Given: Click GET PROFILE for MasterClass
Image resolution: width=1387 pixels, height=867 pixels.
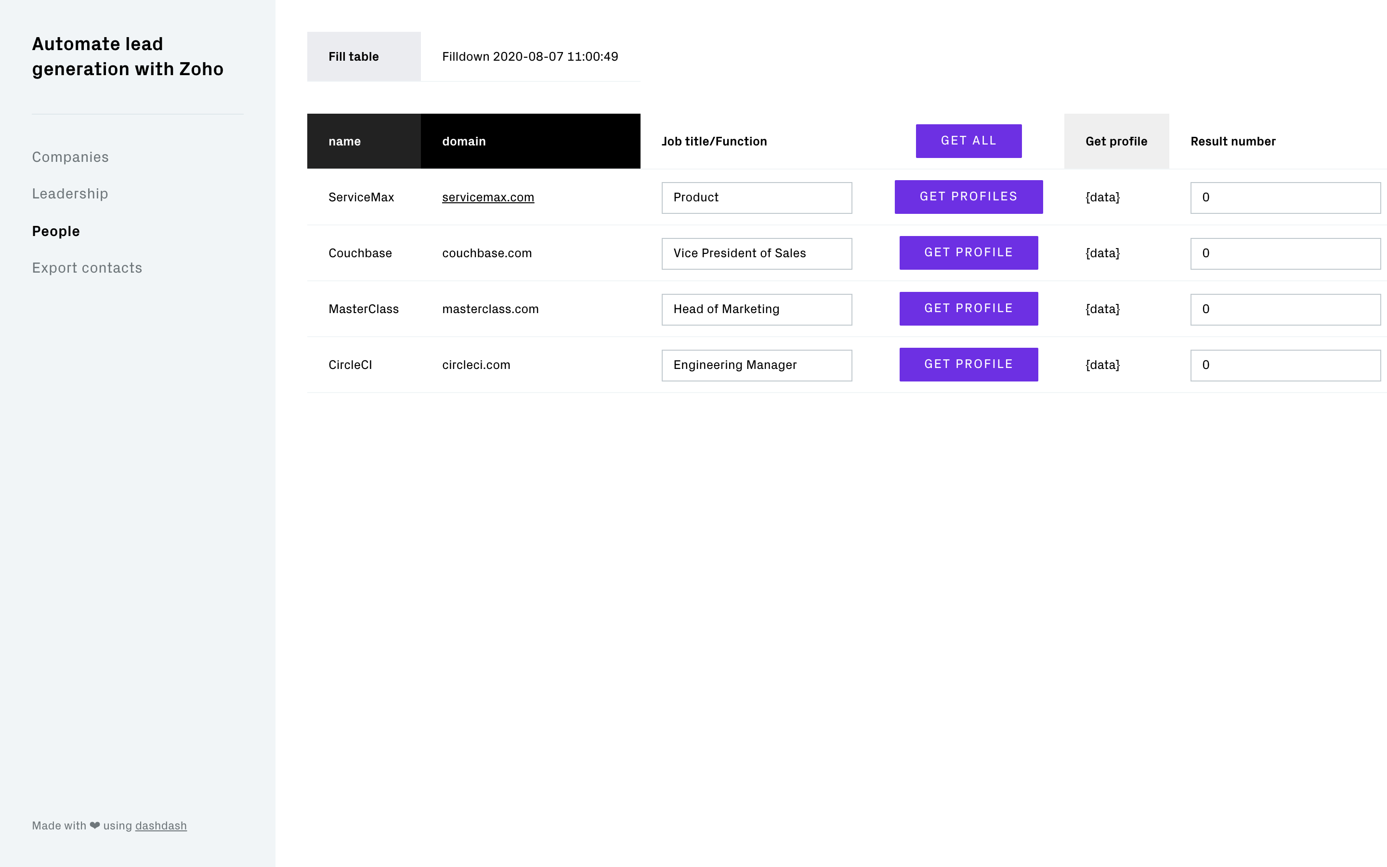Looking at the screenshot, I should pyautogui.click(x=968, y=308).
